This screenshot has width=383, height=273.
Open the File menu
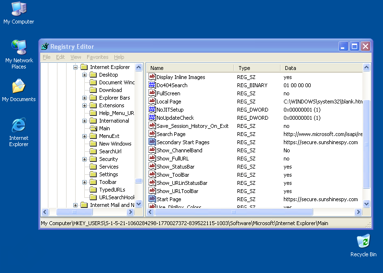tap(46, 57)
